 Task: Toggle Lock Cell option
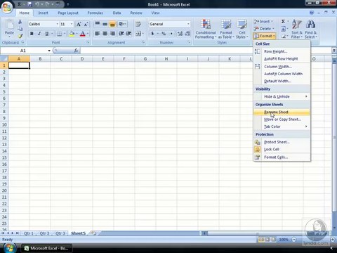point(282,150)
